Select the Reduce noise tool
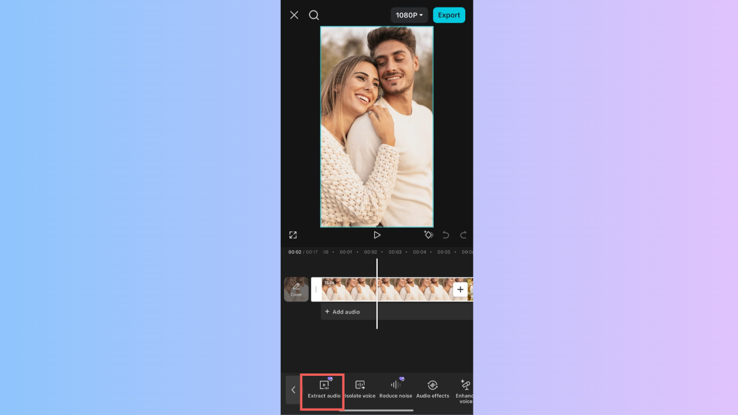Screen dimensions: 738x415 pyautogui.click(x=396, y=390)
